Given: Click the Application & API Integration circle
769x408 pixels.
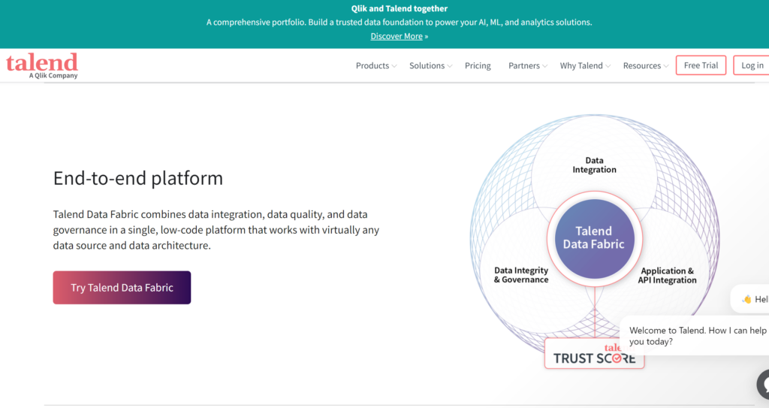Looking at the screenshot, I should coord(667,275).
